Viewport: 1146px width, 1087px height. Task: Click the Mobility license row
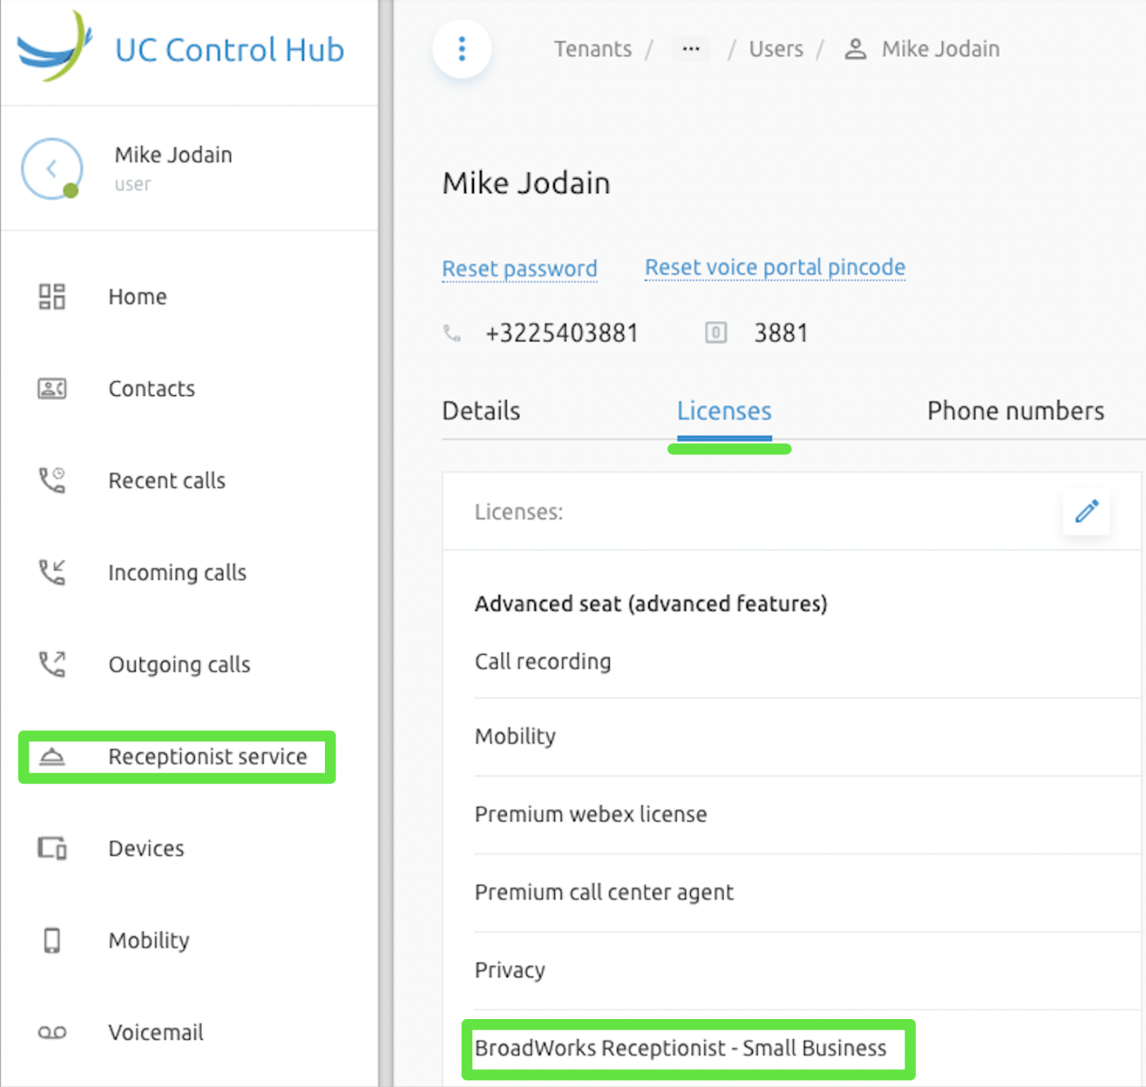808,736
